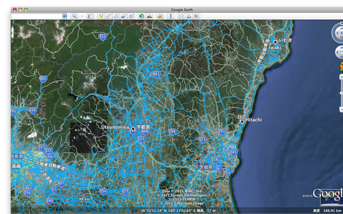
Task: Click the route 293 shield
Action: click(222, 132)
